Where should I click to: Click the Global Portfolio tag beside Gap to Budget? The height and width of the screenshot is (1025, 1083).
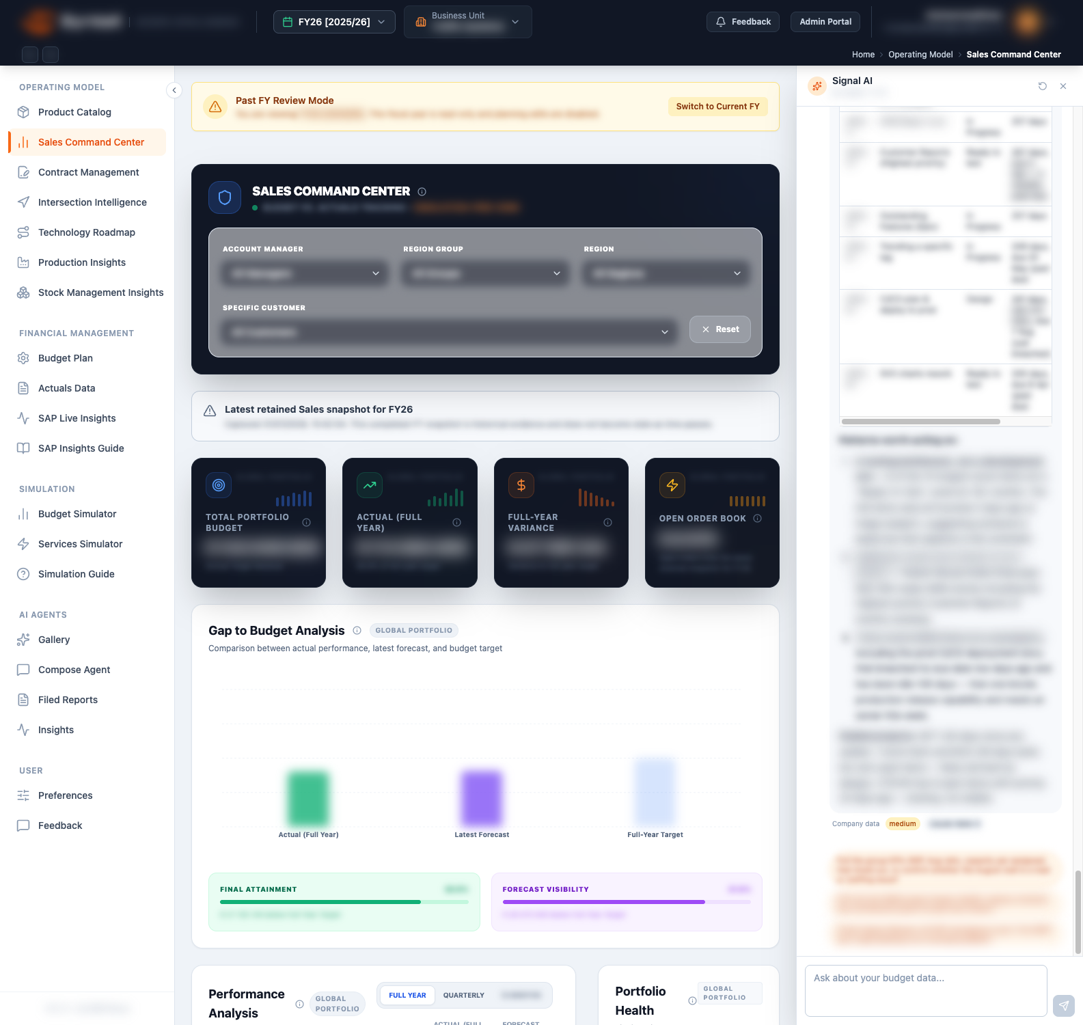414,631
